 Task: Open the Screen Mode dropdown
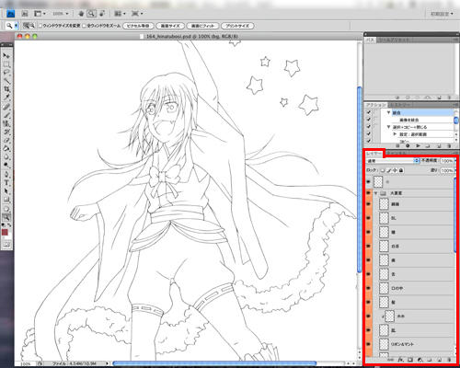click(x=137, y=14)
